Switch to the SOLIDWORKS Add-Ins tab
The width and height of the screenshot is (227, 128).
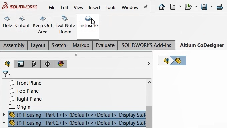pos(146,45)
